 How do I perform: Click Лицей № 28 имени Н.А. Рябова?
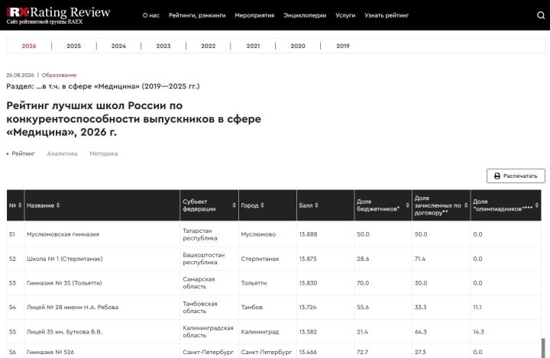pos(73,307)
